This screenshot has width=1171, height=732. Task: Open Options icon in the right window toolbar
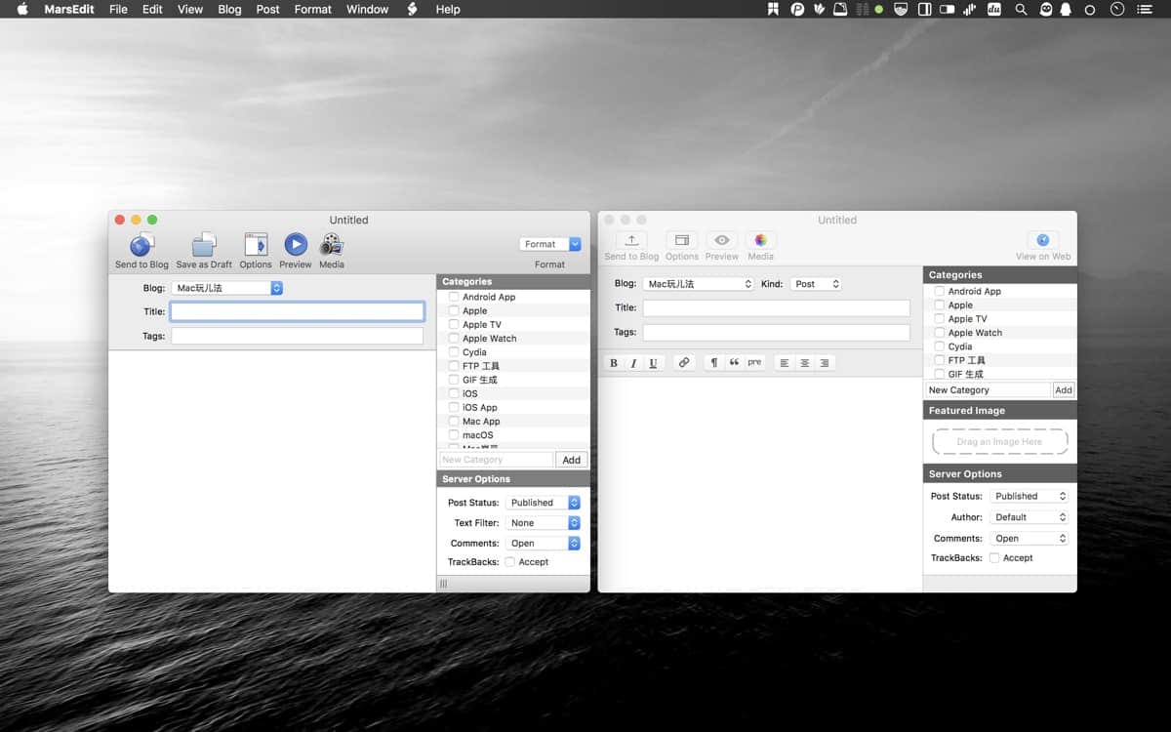682,240
